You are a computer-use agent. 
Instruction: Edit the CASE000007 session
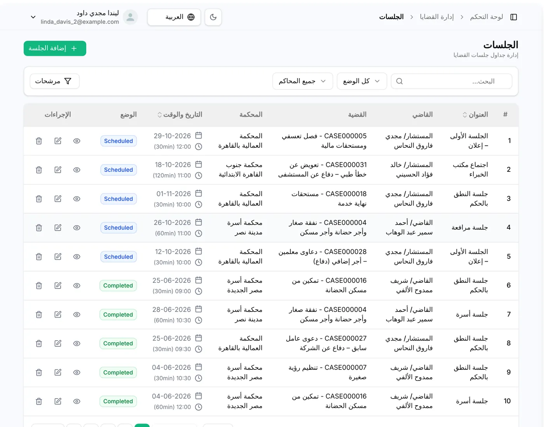(58, 373)
